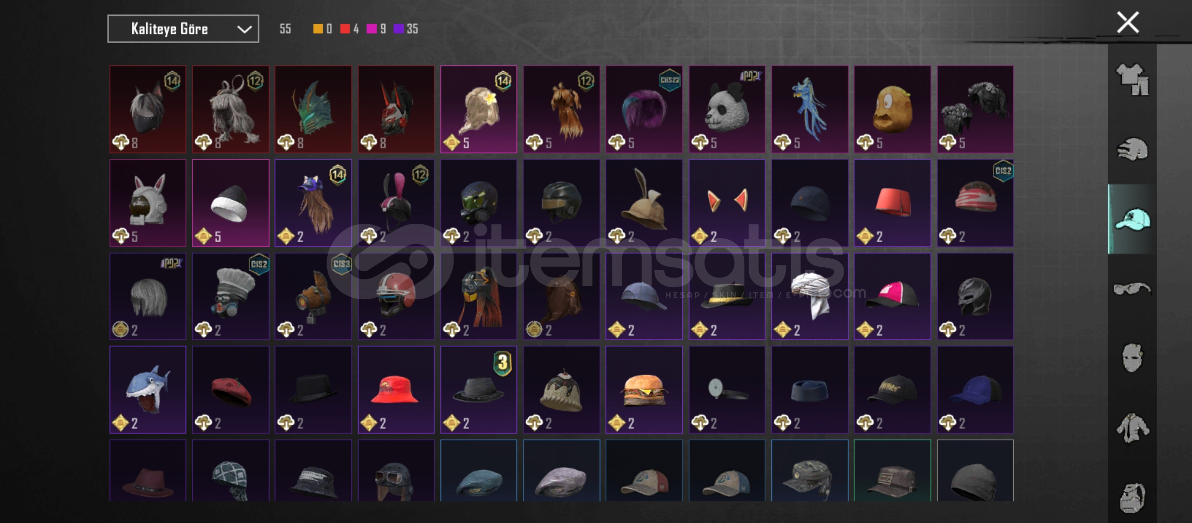The height and width of the screenshot is (523, 1192).
Task: Open the face mask category icon
Action: (x=1132, y=357)
